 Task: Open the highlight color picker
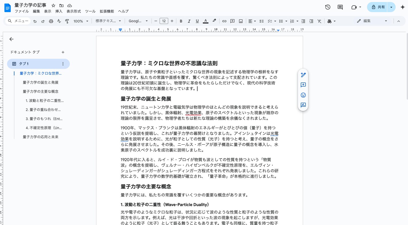click(214, 21)
